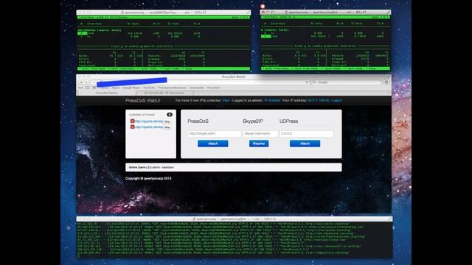Screen dimensions: 472x265
Task: Show Top Sites grid icon in bookmarks bar
Action: click(x=94, y=88)
